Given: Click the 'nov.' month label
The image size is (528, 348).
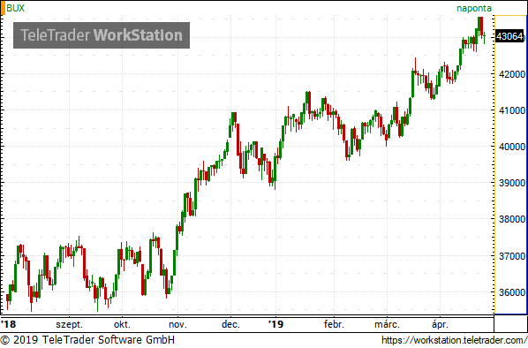Looking at the screenshot, I should click(177, 325).
